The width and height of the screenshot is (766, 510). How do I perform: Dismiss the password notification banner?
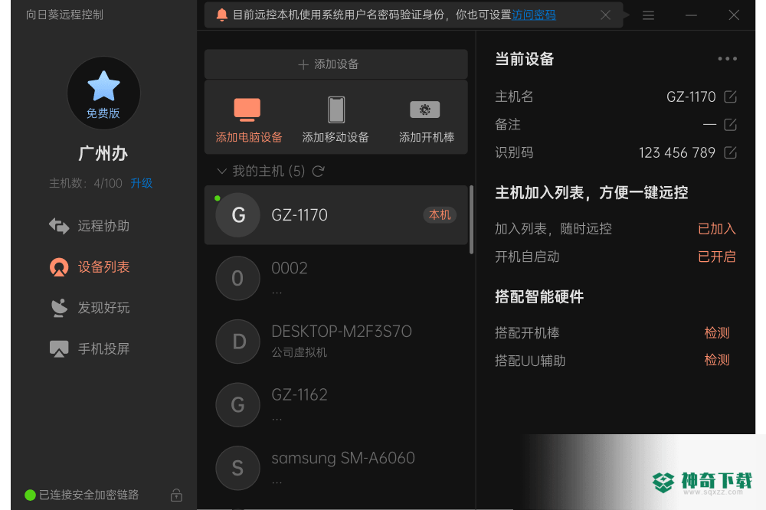(x=606, y=15)
